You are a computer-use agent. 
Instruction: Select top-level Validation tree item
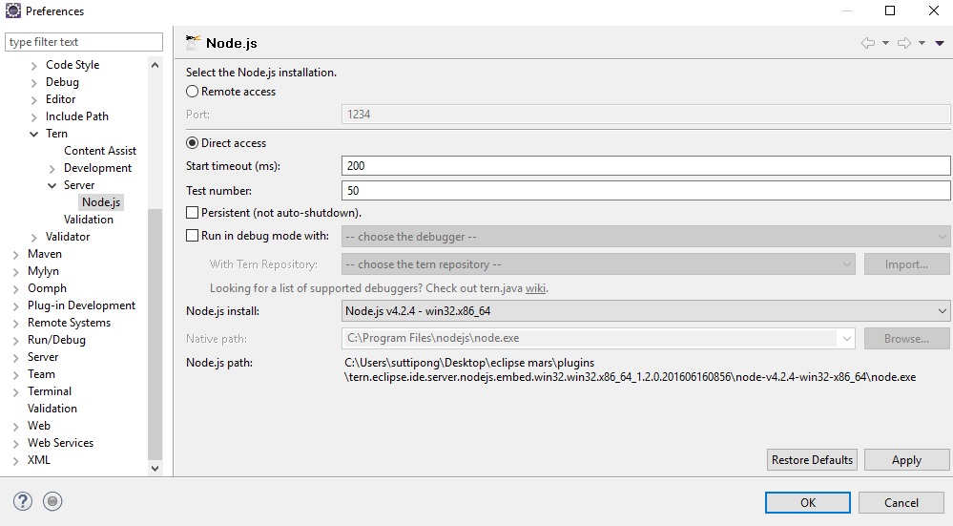[52, 408]
